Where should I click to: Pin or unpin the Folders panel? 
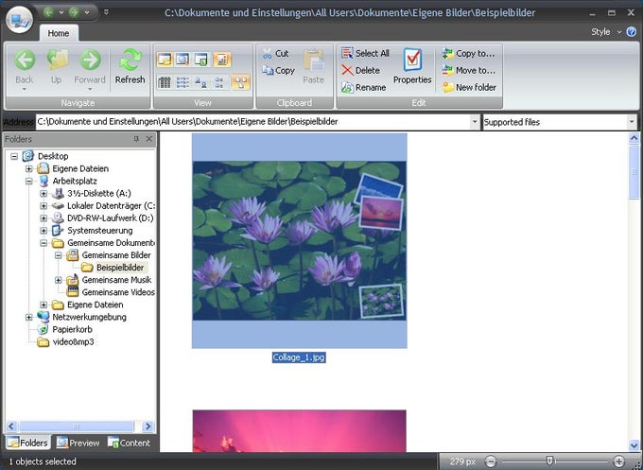[x=136, y=139]
